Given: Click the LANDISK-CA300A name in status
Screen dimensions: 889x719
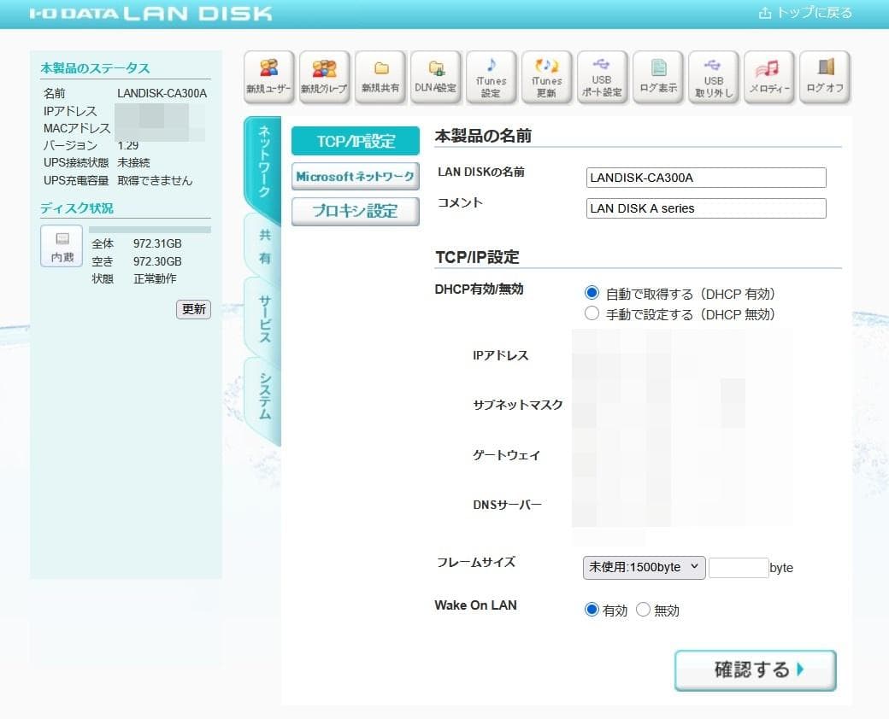Looking at the screenshot, I should 162,93.
